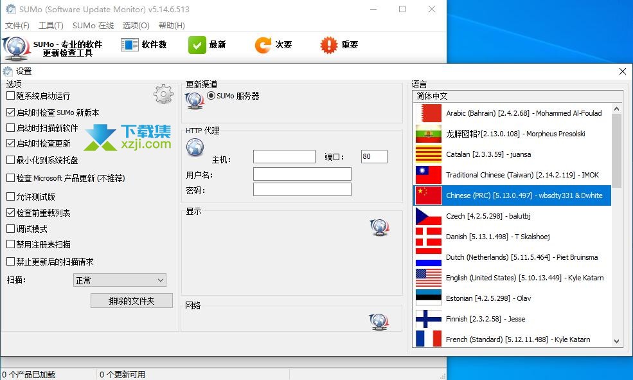
Task: Click the software count (软件数) toolbar icon
Action: [x=130, y=45]
